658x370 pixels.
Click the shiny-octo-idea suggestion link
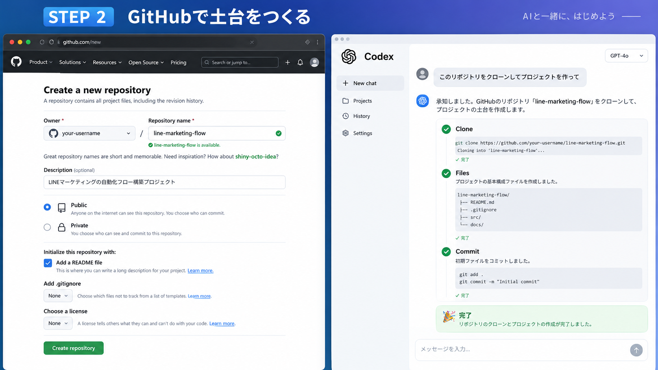point(255,156)
